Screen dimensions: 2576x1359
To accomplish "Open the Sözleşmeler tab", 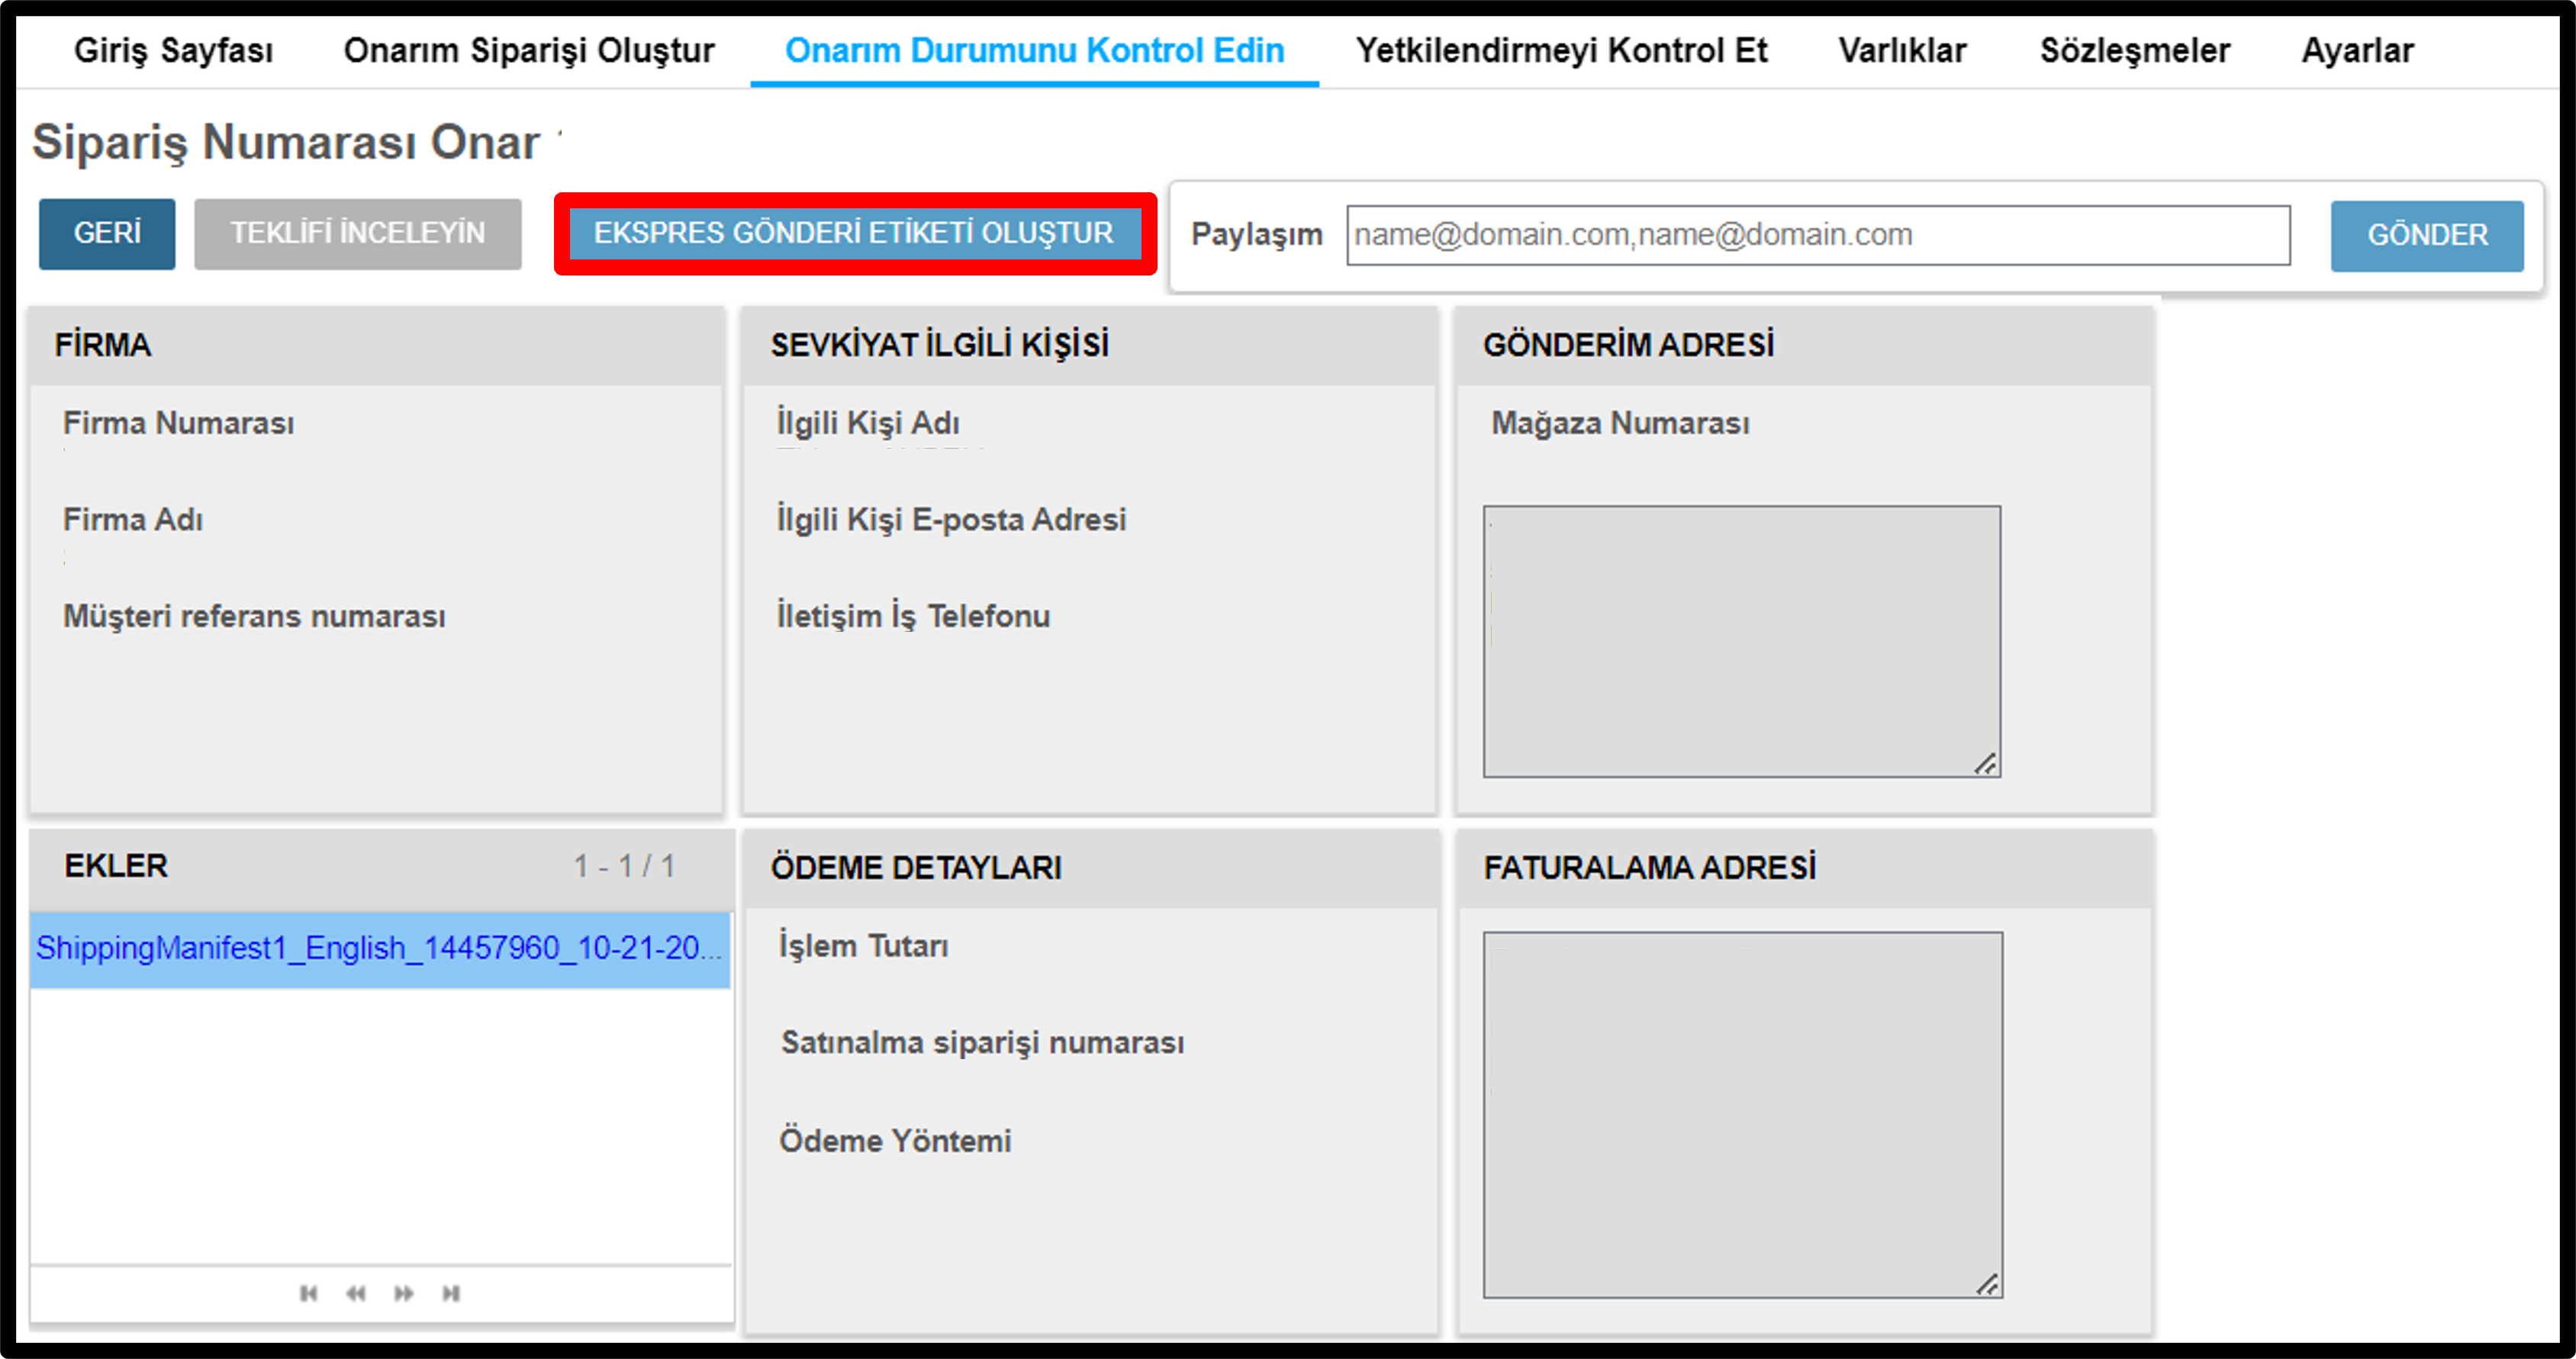I will (x=2135, y=50).
